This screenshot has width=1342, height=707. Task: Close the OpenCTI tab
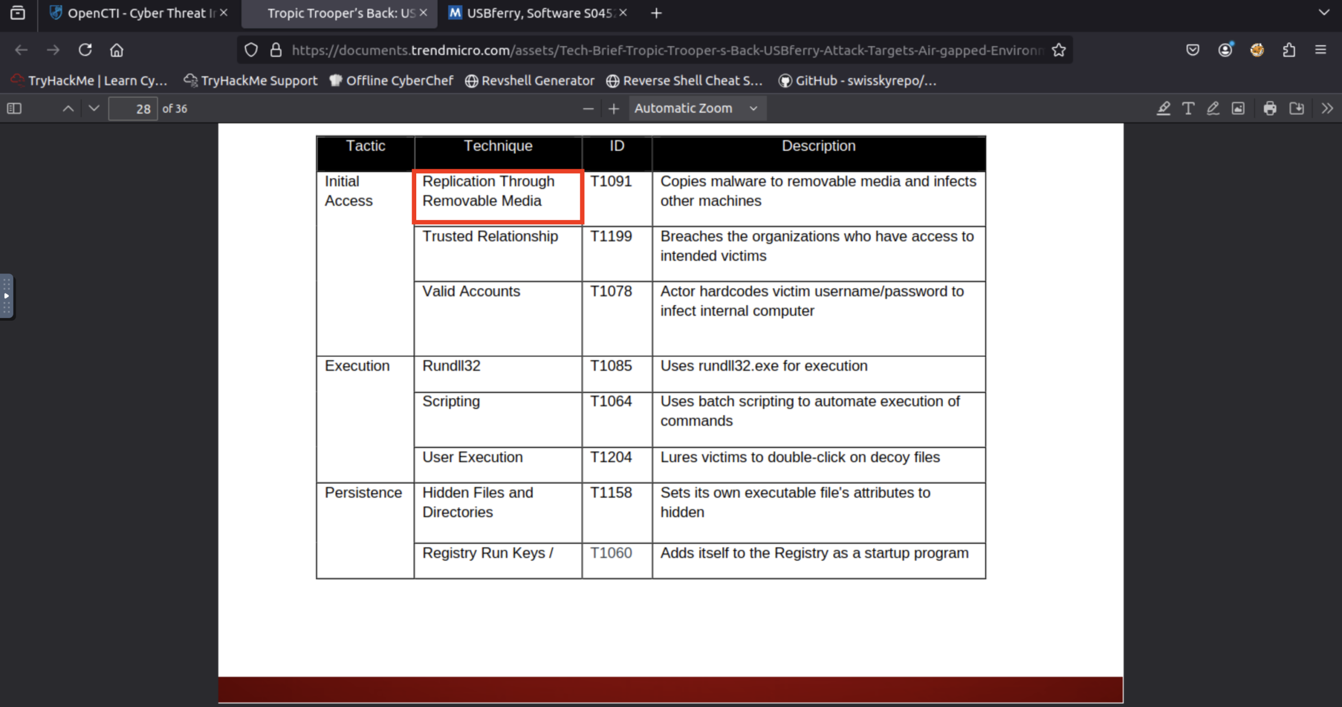click(224, 13)
